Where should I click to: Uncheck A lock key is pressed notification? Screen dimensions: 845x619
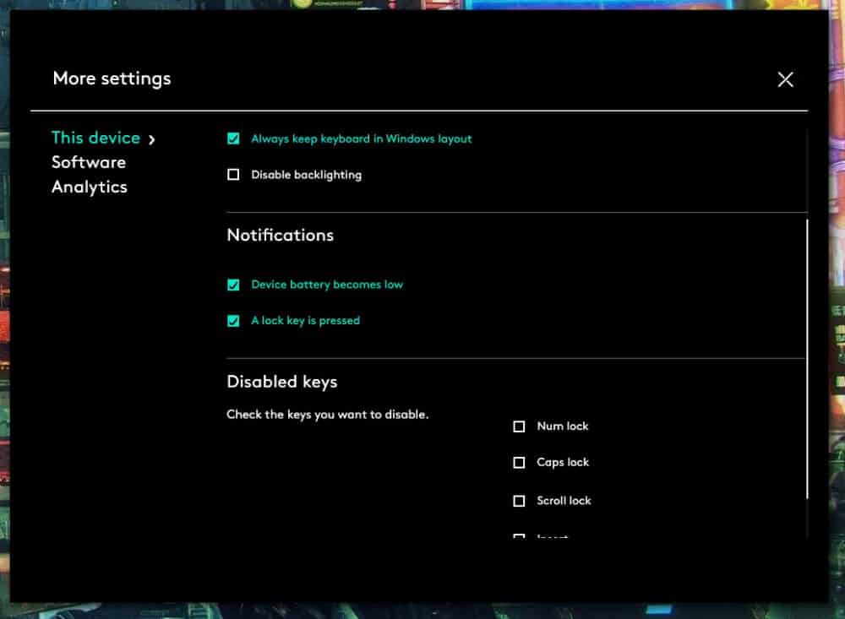coord(233,321)
